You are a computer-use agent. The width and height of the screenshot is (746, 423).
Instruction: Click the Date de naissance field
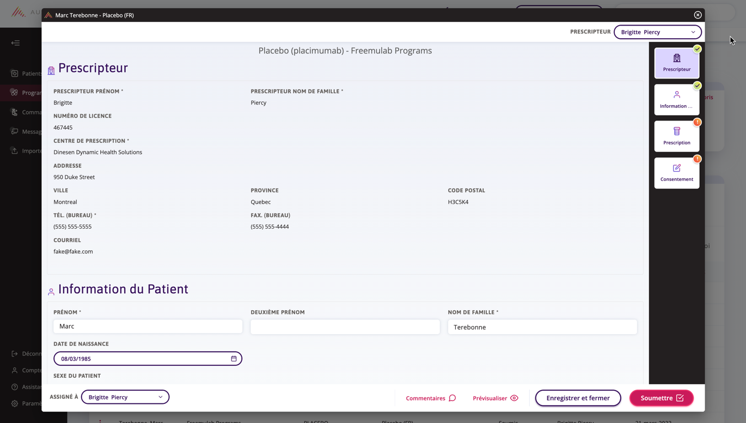pyautogui.click(x=148, y=359)
